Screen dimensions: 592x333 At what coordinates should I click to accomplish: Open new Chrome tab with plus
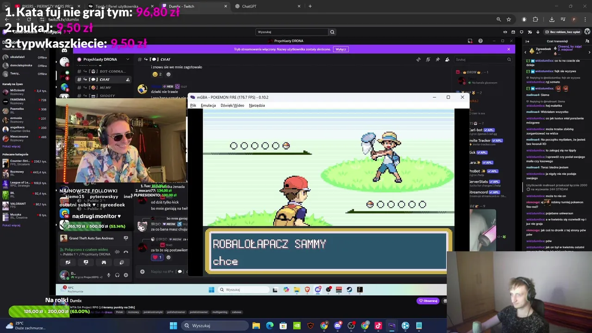(x=310, y=6)
